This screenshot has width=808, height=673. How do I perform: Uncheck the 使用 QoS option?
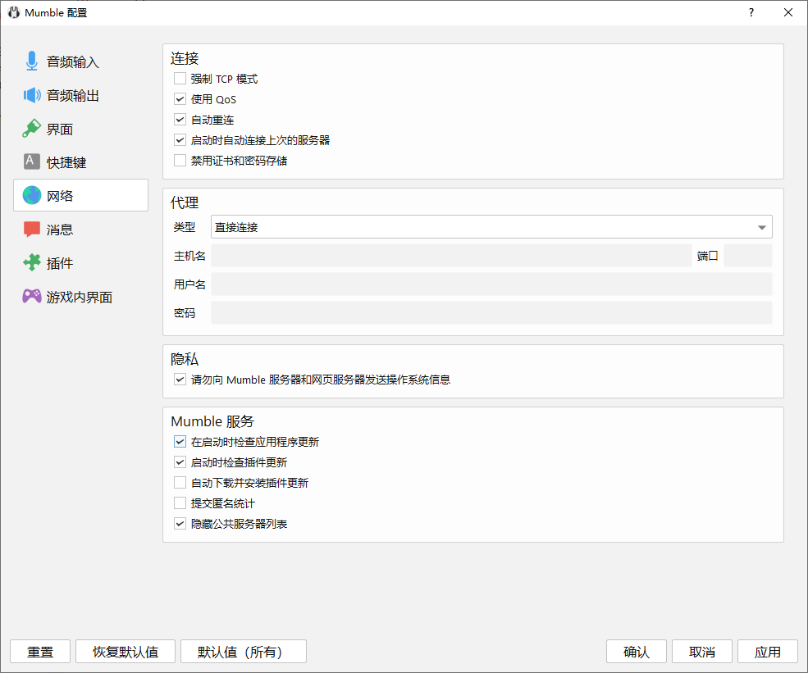(x=180, y=99)
